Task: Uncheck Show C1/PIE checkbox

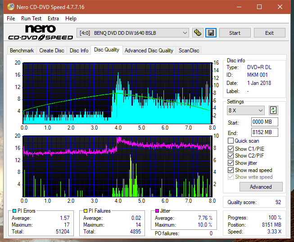Action: tap(231, 149)
